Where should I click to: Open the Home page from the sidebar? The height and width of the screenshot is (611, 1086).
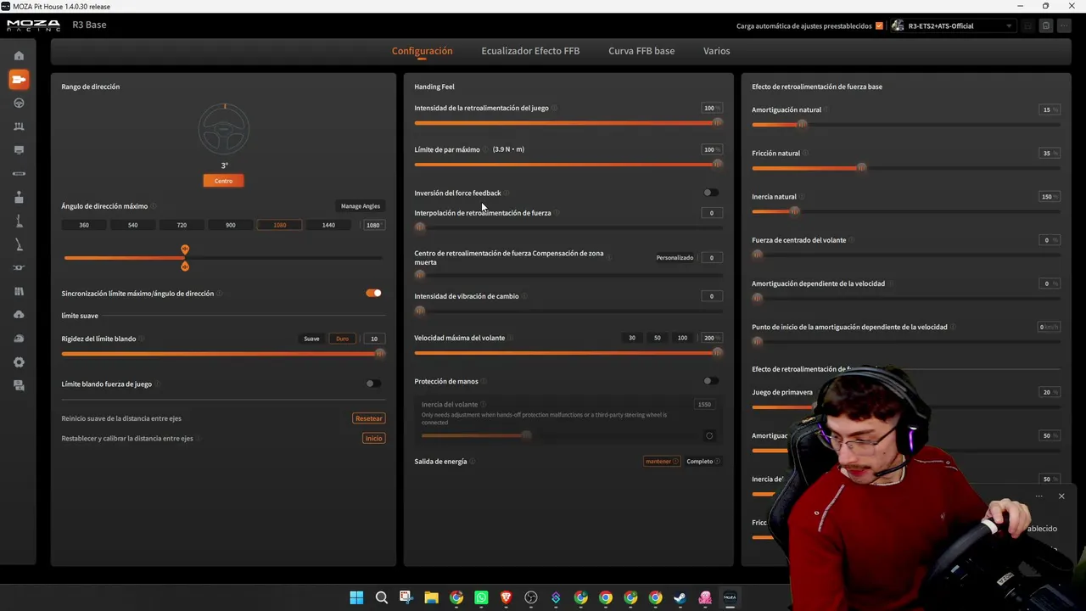[x=19, y=56]
